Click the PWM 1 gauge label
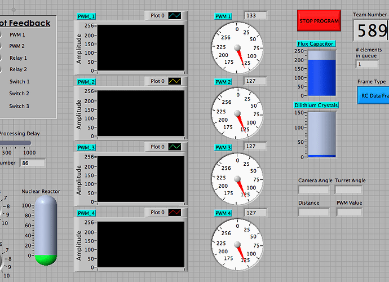Image resolution: width=389 pixels, height=282 pixels. click(x=223, y=16)
